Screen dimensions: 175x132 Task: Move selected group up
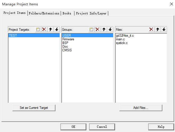click(104, 30)
